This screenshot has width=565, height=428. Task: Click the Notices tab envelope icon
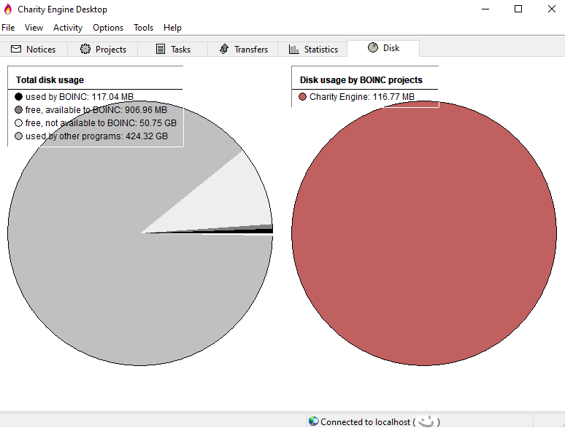point(16,49)
